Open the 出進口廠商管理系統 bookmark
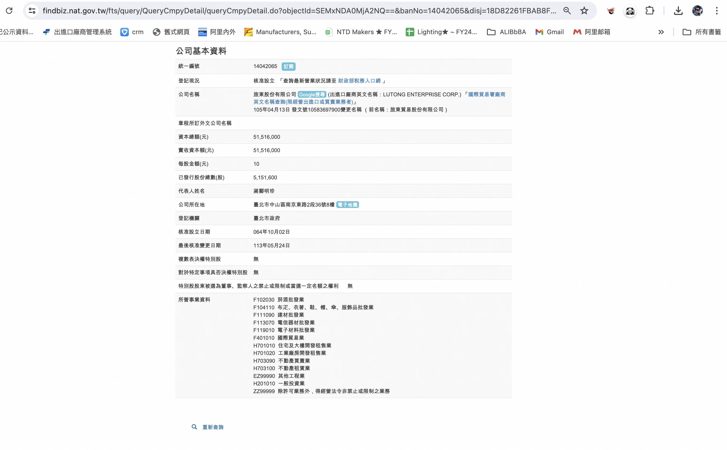Image resolution: width=727 pixels, height=450 pixels. coord(78,32)
